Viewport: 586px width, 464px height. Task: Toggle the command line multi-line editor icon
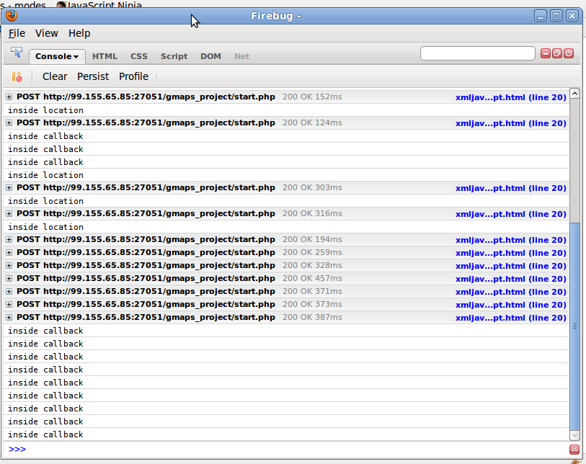[574, 450]
